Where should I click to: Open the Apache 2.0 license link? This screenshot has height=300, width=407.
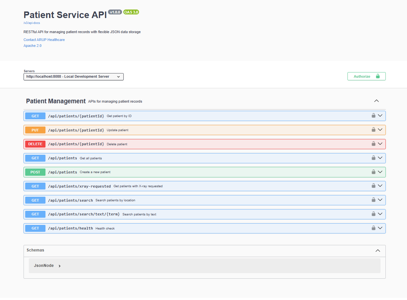(x=32, y=46)
